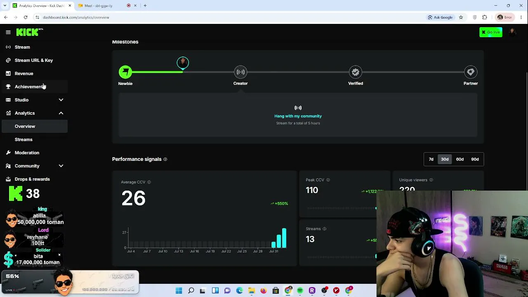Click the Newbie milestone icon

pos(125,72)
